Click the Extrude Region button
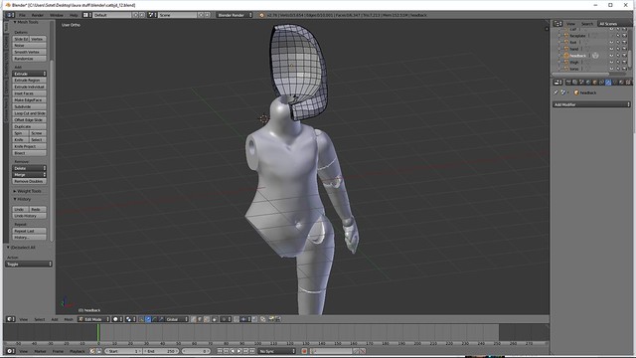Image resolution: width=636 pixels, height=358 pixels. pos(29,81)
